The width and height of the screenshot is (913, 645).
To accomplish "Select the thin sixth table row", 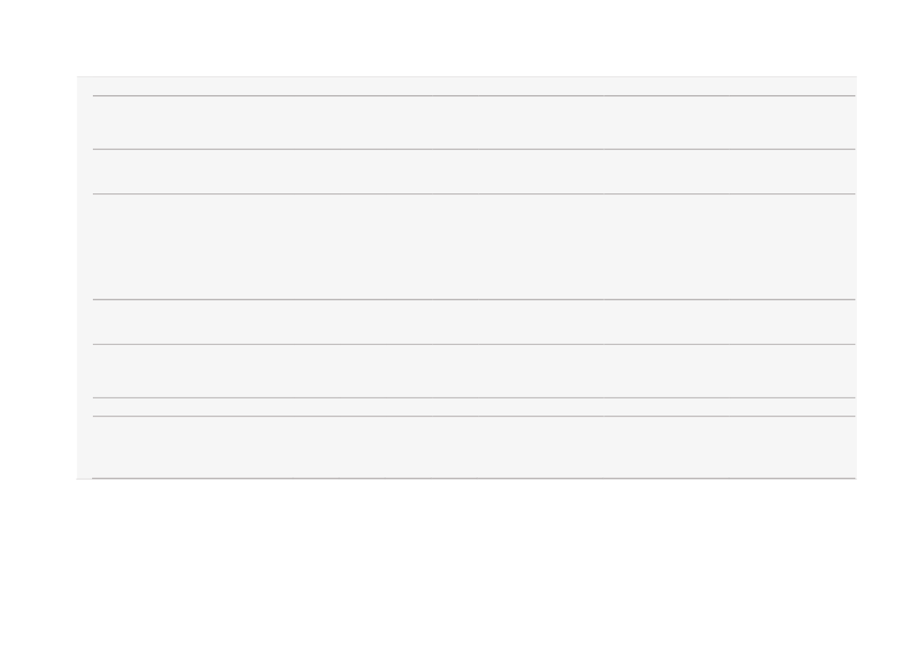I will click(474, 407).
